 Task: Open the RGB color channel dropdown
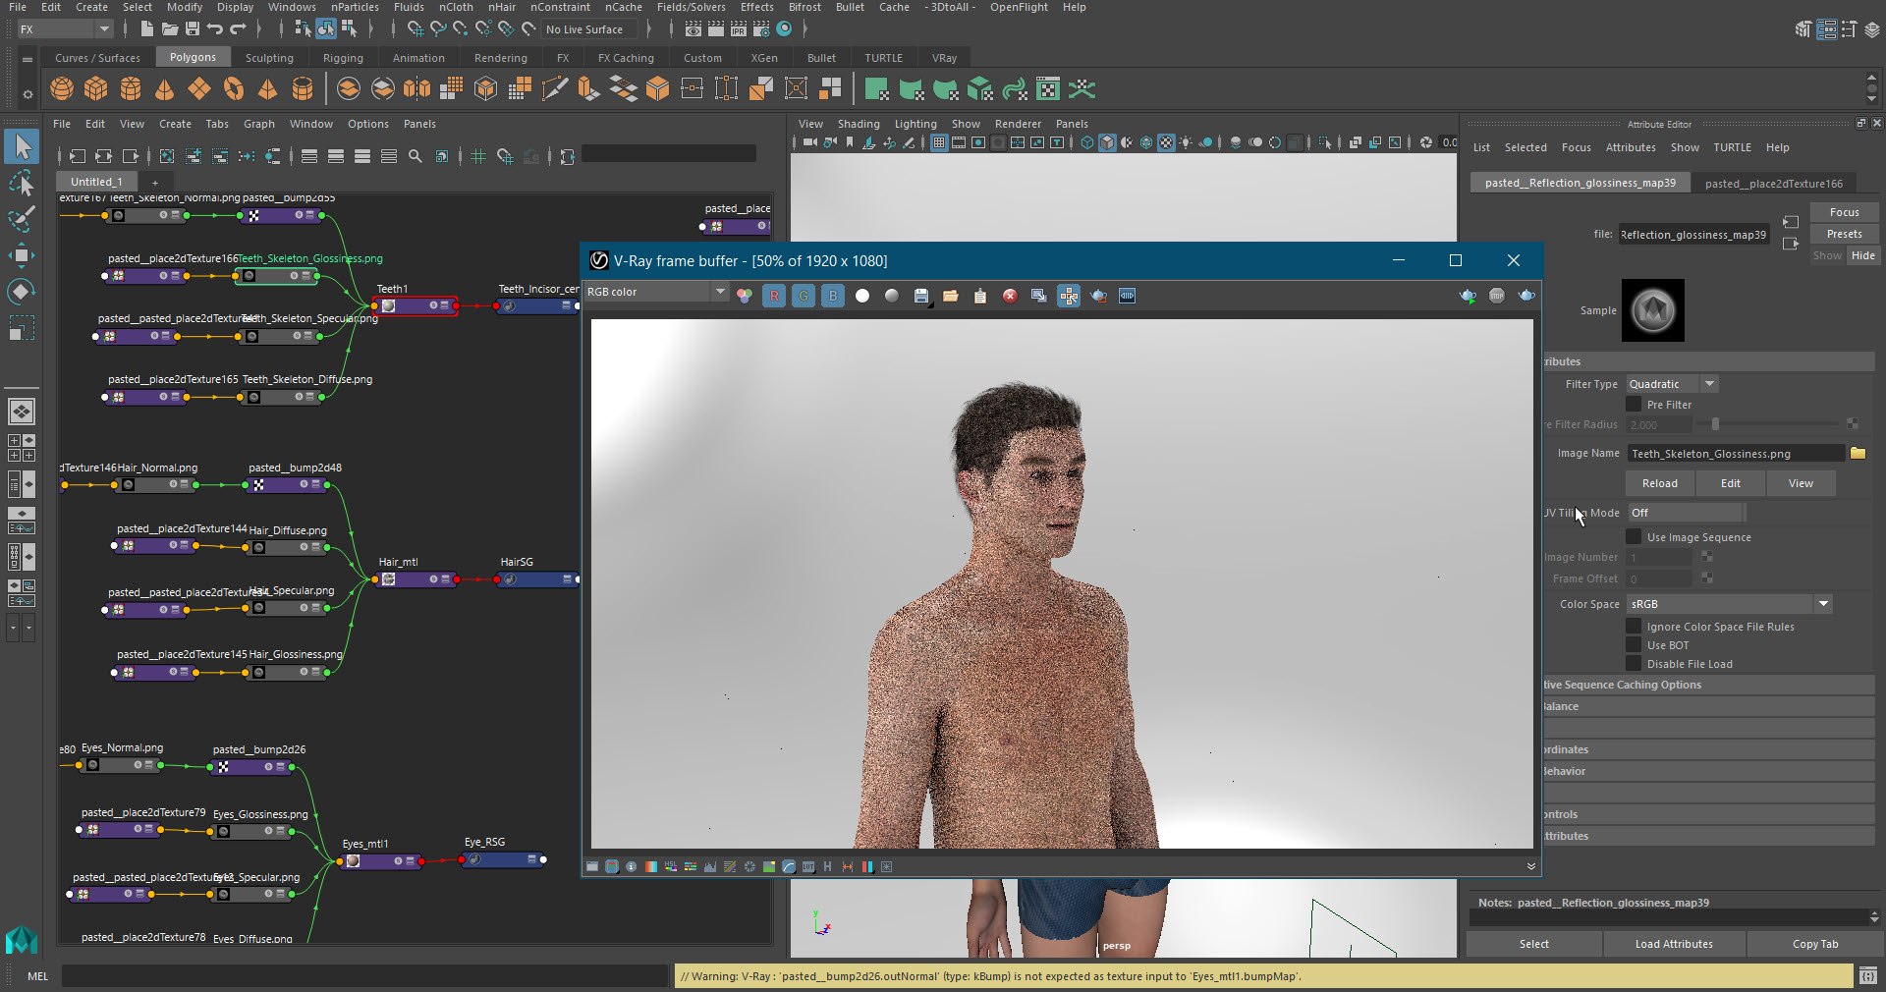point(656,292)
